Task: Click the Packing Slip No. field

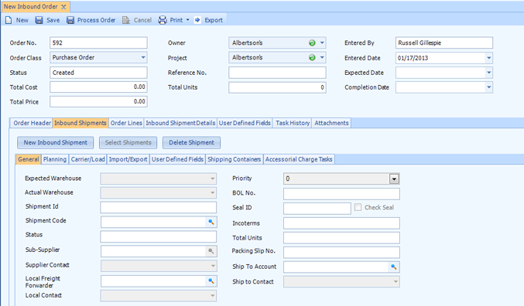Action: [x=341, y=252]
